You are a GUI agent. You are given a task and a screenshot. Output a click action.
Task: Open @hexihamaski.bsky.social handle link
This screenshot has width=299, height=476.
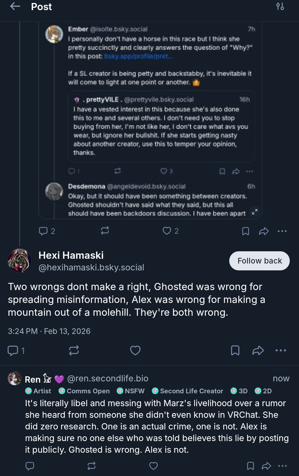(x=91, y=267)
